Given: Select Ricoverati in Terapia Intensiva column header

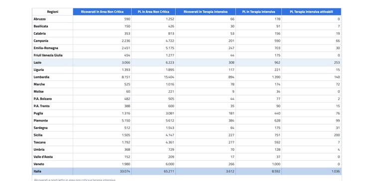Looking at the screenshot, I should (206, 11).
